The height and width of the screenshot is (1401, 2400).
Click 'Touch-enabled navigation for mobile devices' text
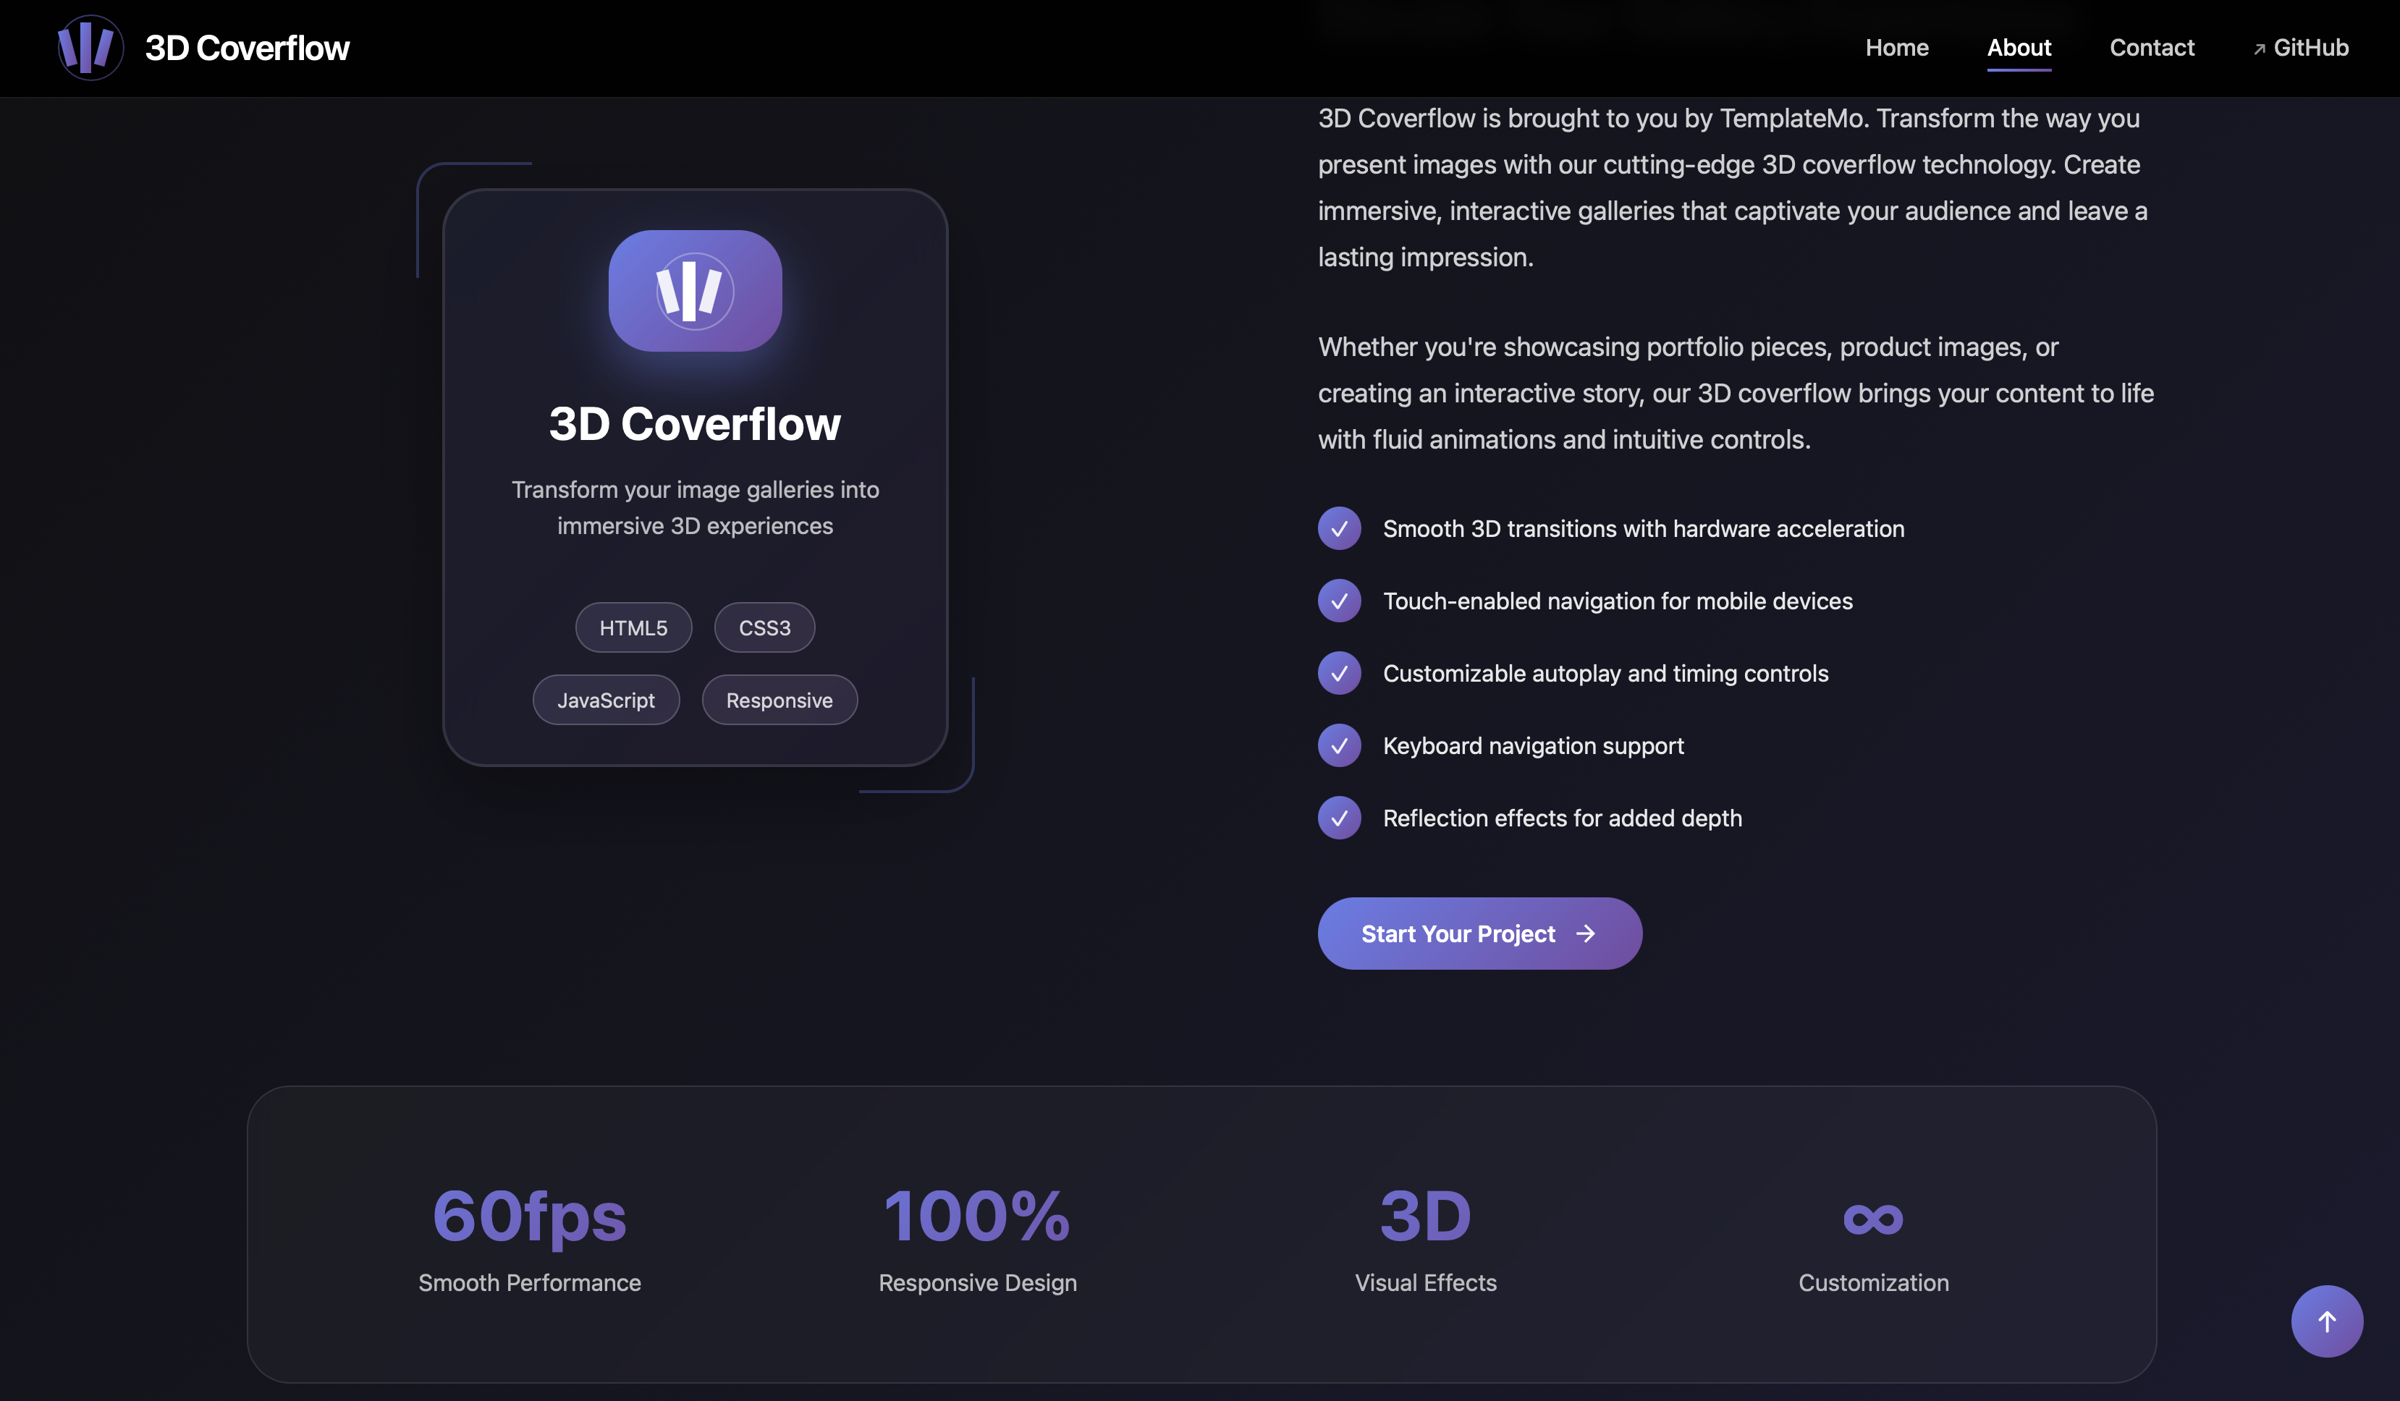[x=1618, y=601]
